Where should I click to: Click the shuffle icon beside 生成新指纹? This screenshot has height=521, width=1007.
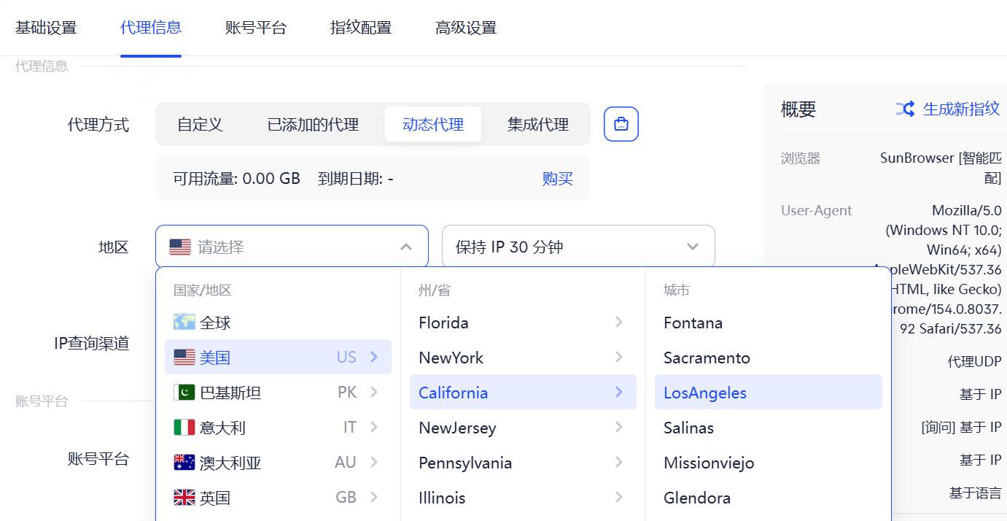coord(905,109)
